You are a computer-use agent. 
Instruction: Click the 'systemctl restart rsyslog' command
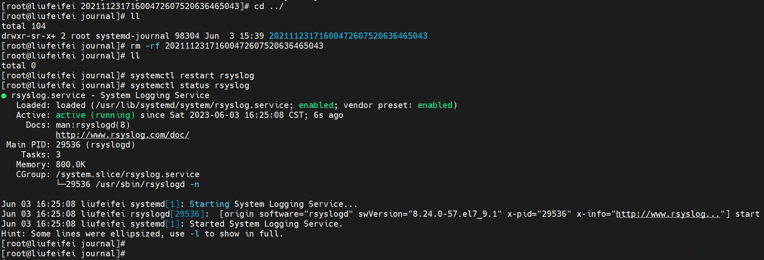(192, 76)
